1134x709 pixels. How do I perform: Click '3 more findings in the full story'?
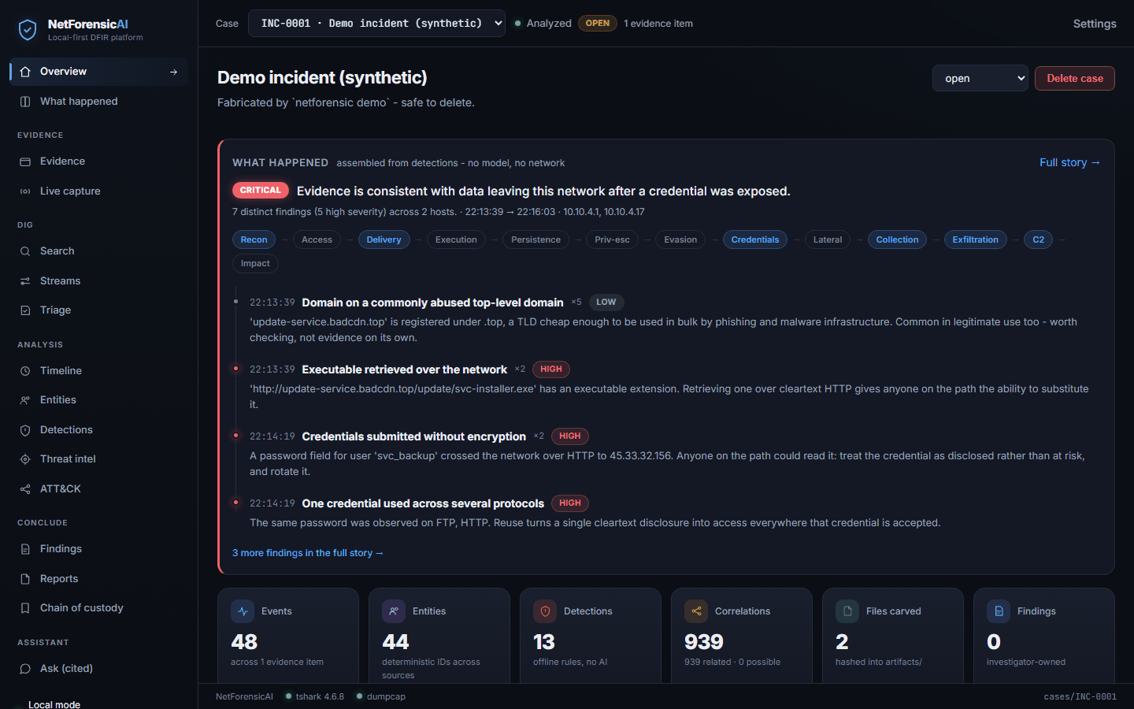coord(308,553)
